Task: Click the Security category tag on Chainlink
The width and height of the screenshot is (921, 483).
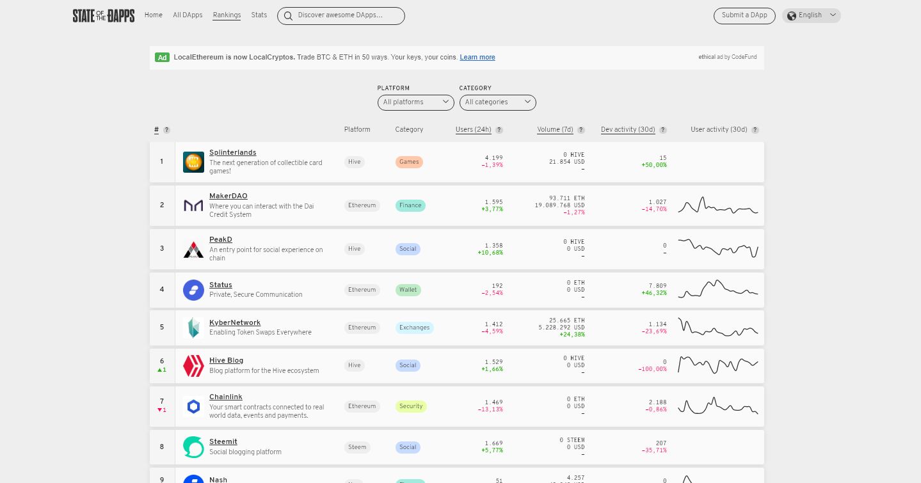Action: pos(411,406)
